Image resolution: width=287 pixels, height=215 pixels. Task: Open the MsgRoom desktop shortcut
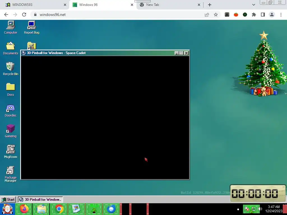[10, 151]
